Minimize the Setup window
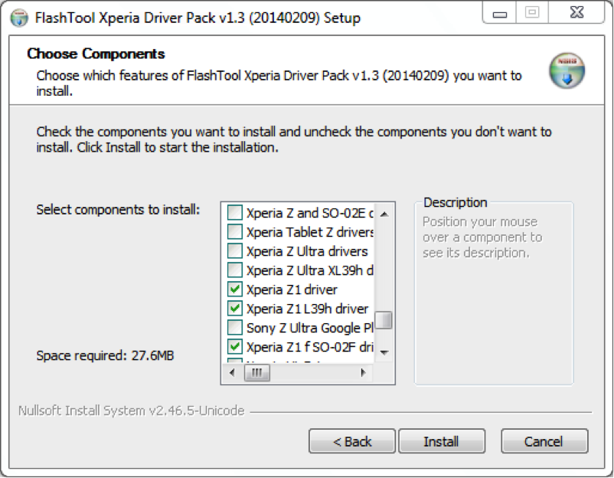 [x=500, y=13]
